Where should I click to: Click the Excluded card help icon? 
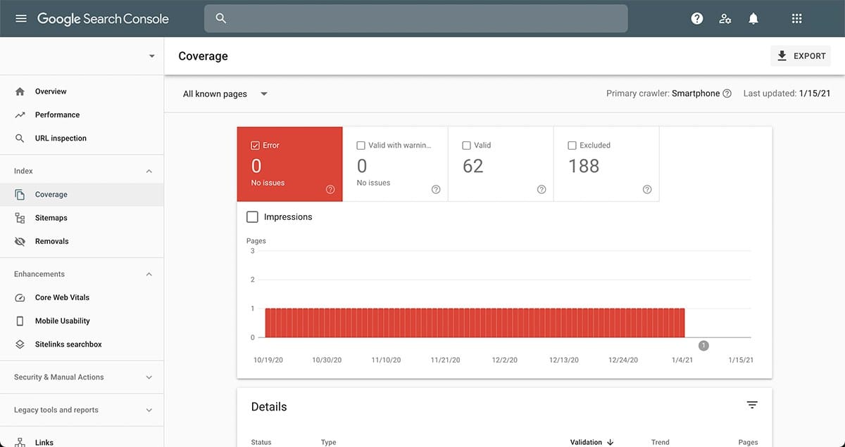(647, 189)
